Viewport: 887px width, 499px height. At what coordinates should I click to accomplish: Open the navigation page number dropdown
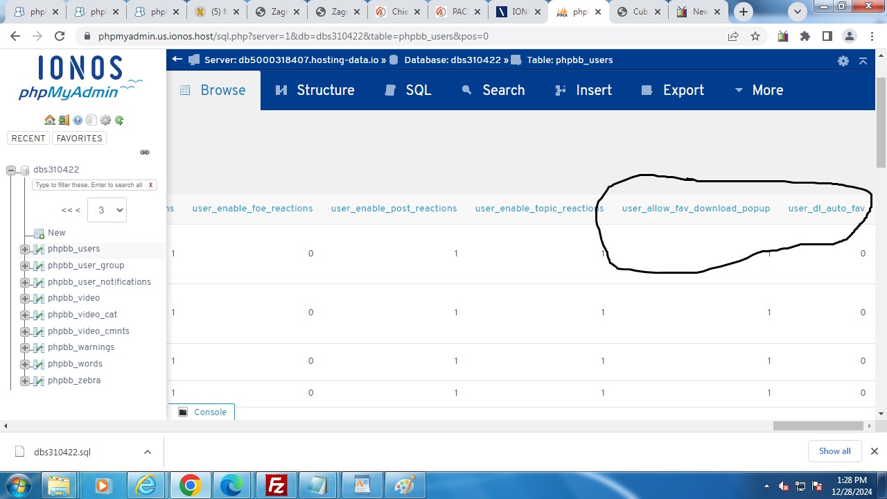[107, 210]
